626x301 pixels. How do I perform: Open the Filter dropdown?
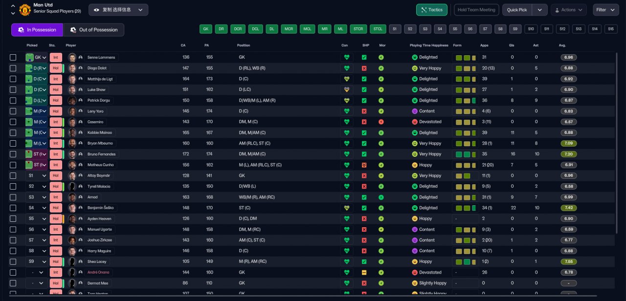(605, 10)
